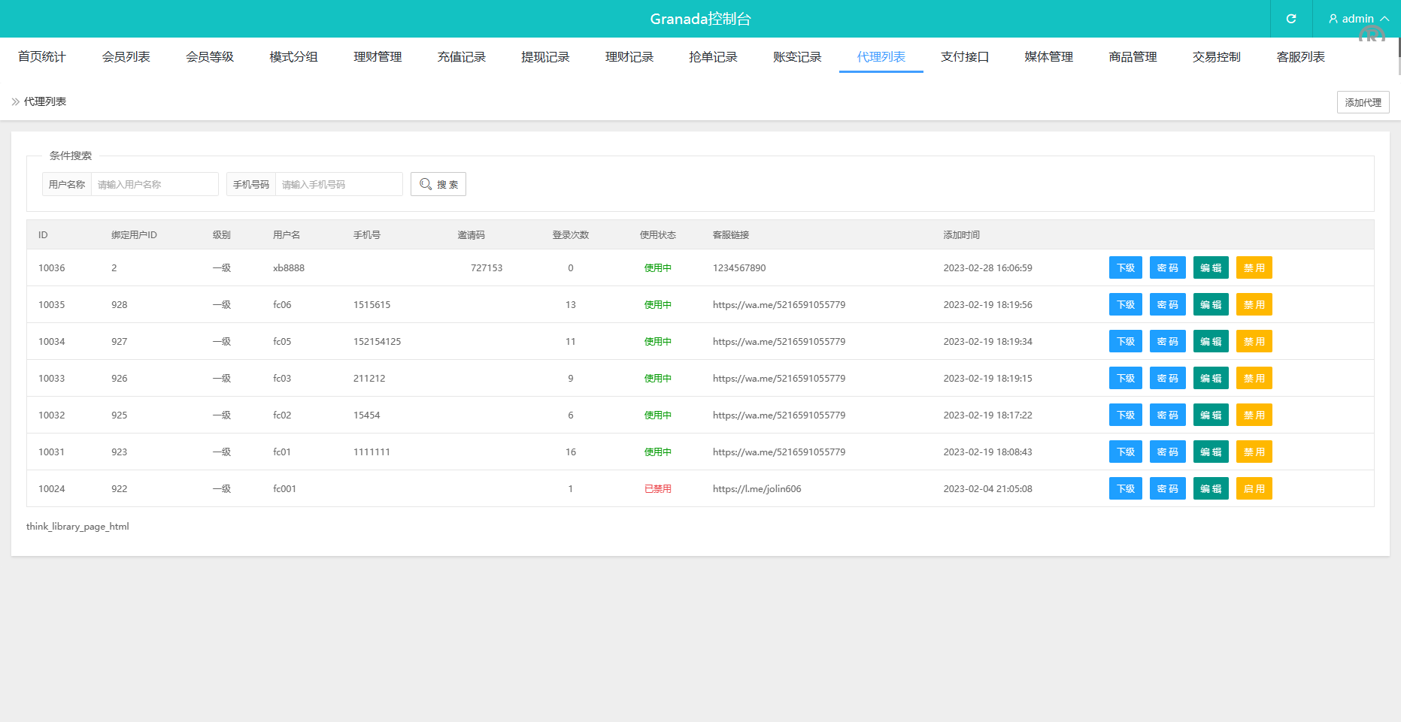Edit agent fc02 with 编辑 button
1401x722 pixels.
click(1210, 415)
